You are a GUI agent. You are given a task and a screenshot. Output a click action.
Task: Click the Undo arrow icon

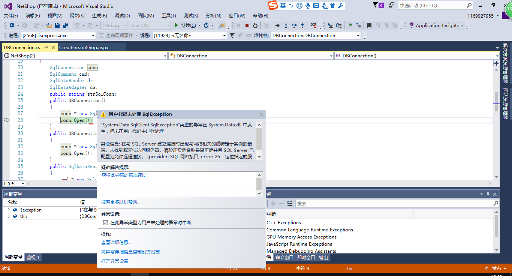tap(76, 25)
